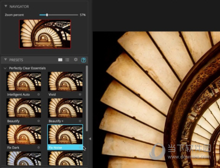220x168 pixels.
Task: Apply the Beautify preset thumbnail
Action: [x=24, y=108]
